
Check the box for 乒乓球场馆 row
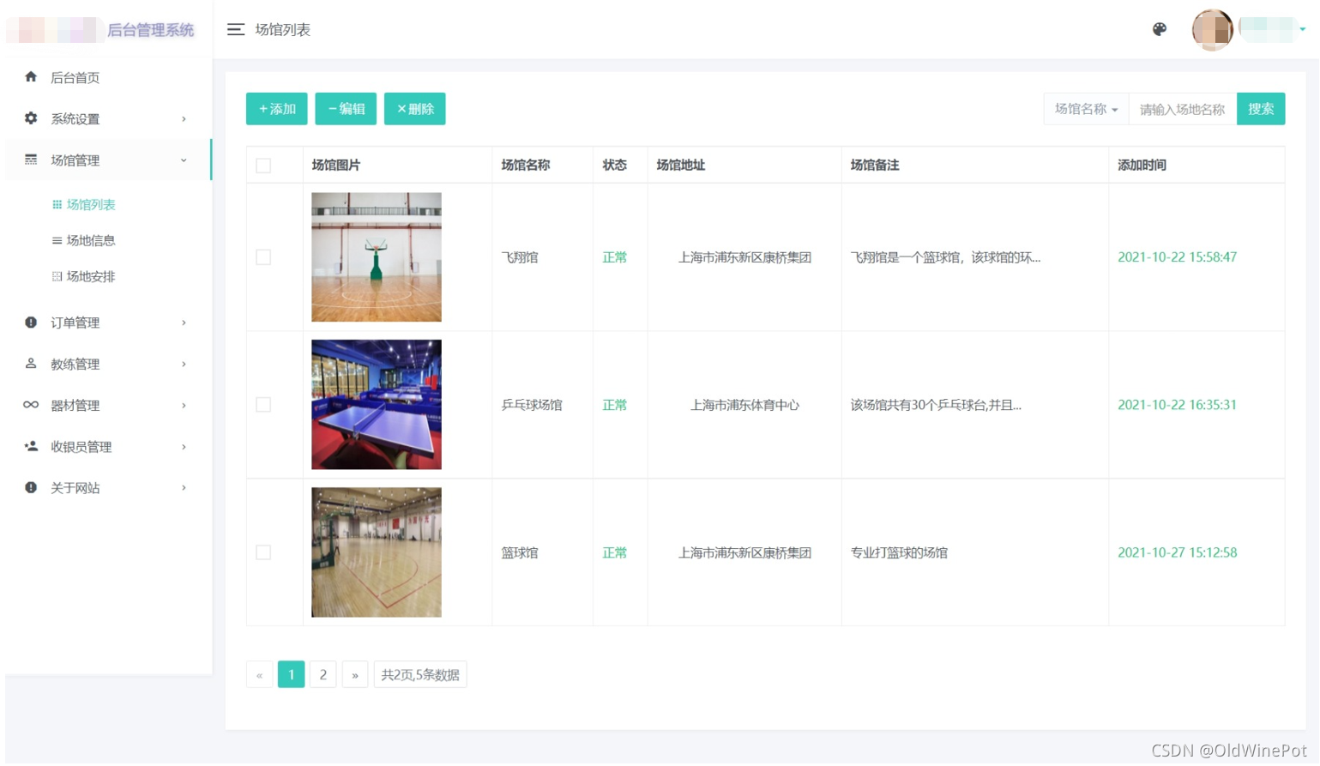click(x=263, y=405)
